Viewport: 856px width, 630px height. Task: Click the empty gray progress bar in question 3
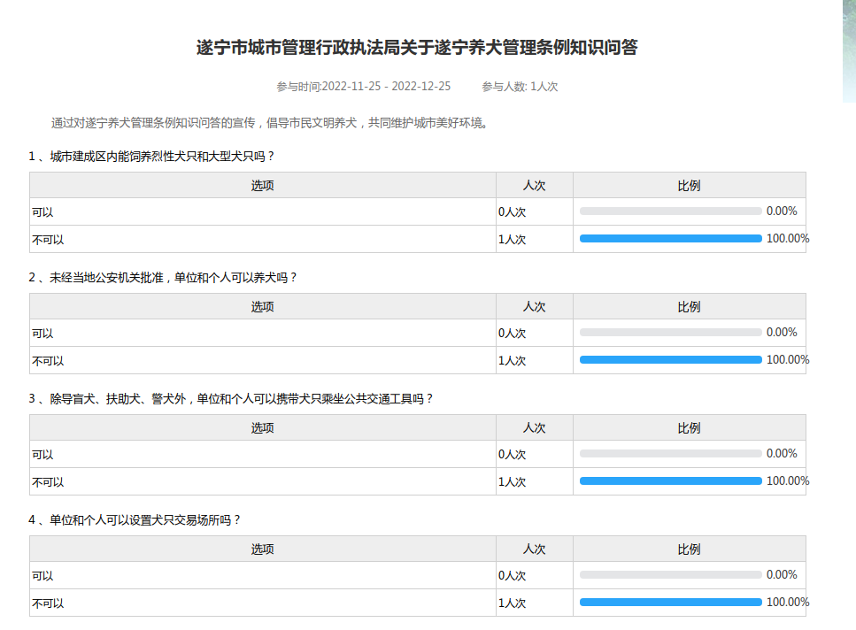coord(670,454)
